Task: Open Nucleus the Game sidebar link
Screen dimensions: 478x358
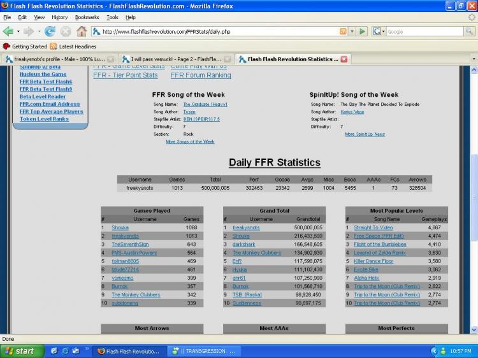Action: coord(43,74)
